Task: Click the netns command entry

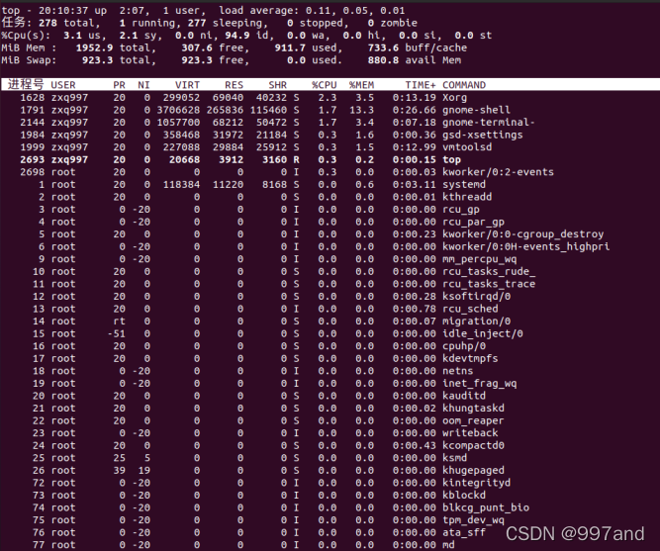Action: 457,371
